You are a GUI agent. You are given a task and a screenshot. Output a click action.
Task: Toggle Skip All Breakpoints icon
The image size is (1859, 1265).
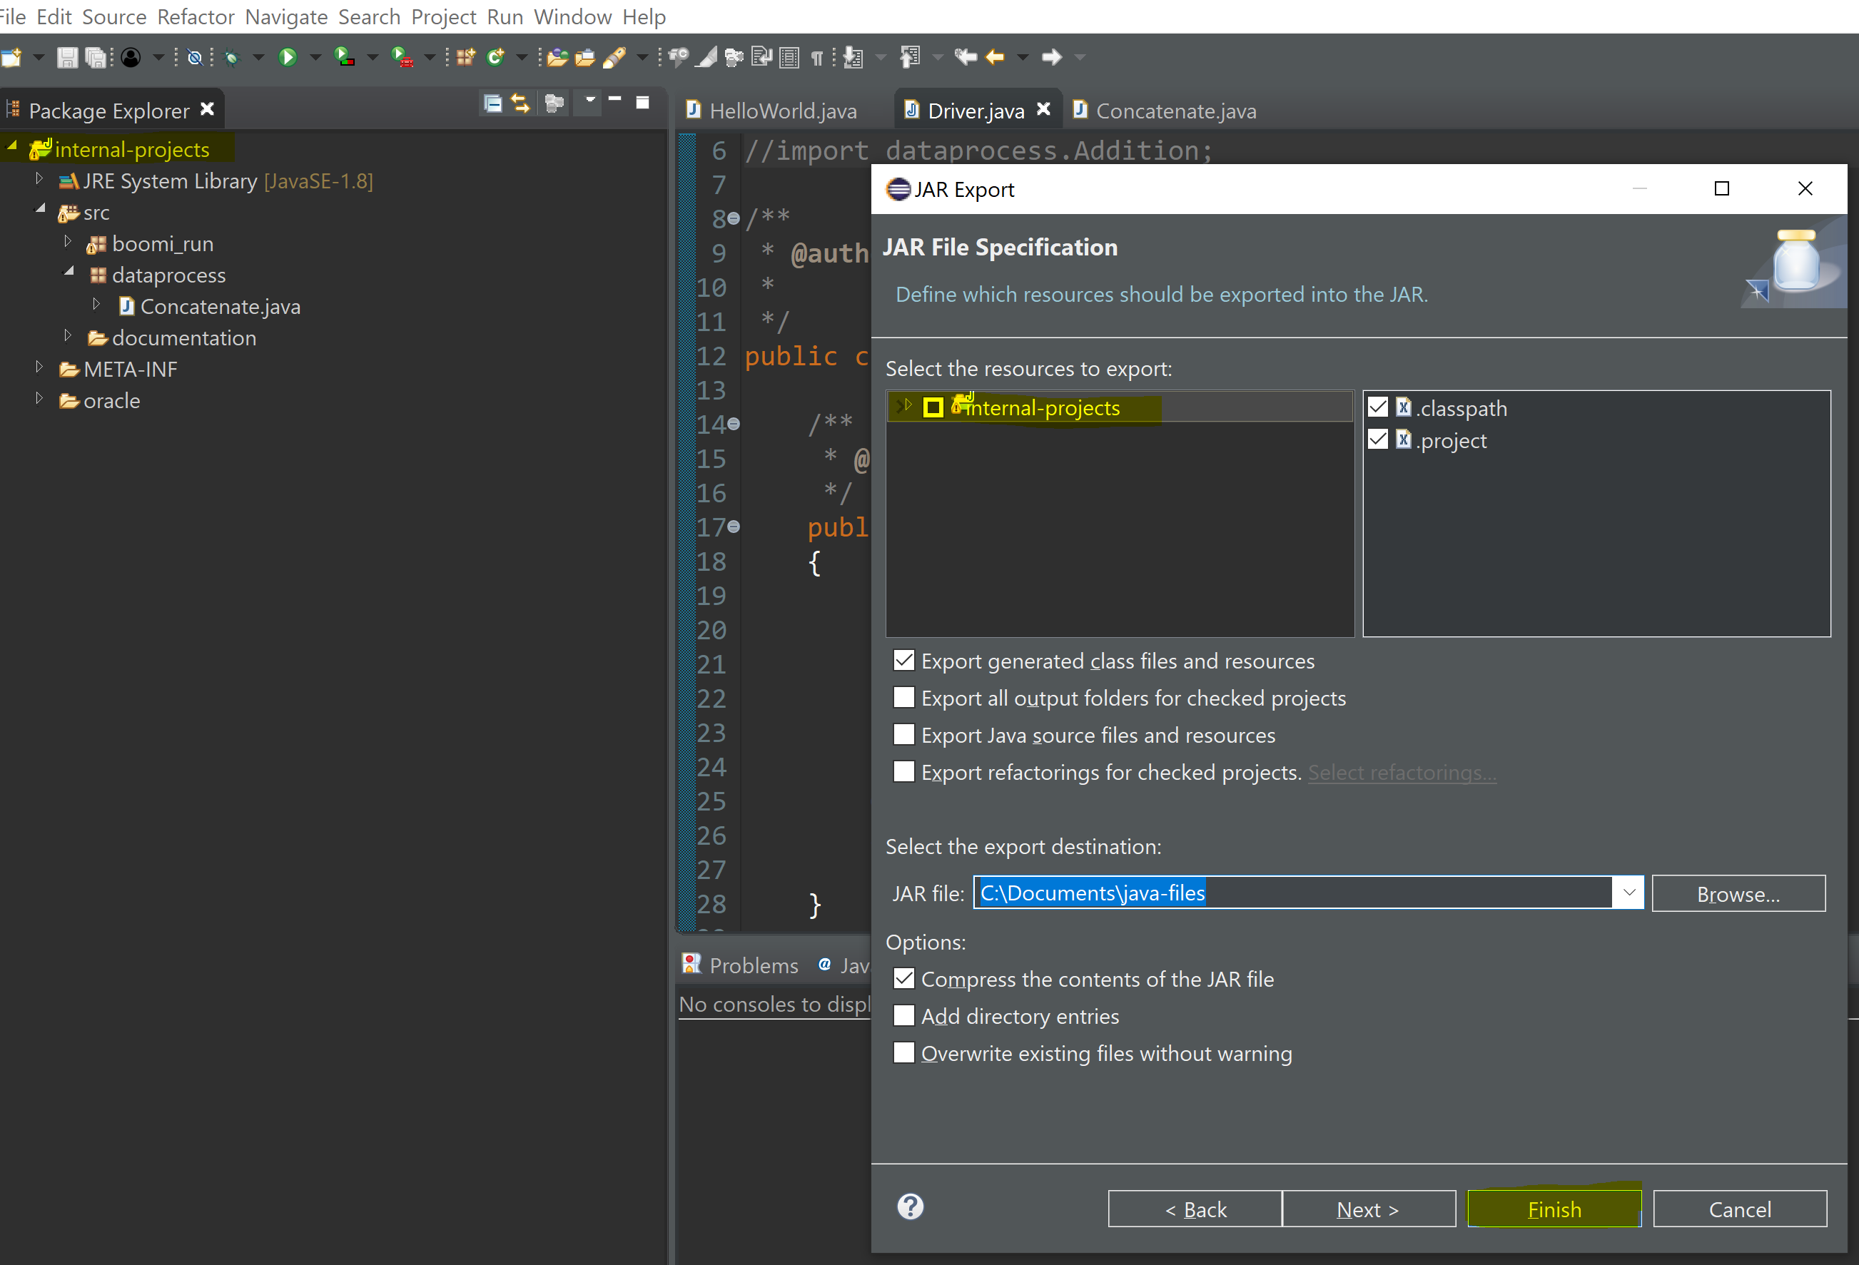194,57
